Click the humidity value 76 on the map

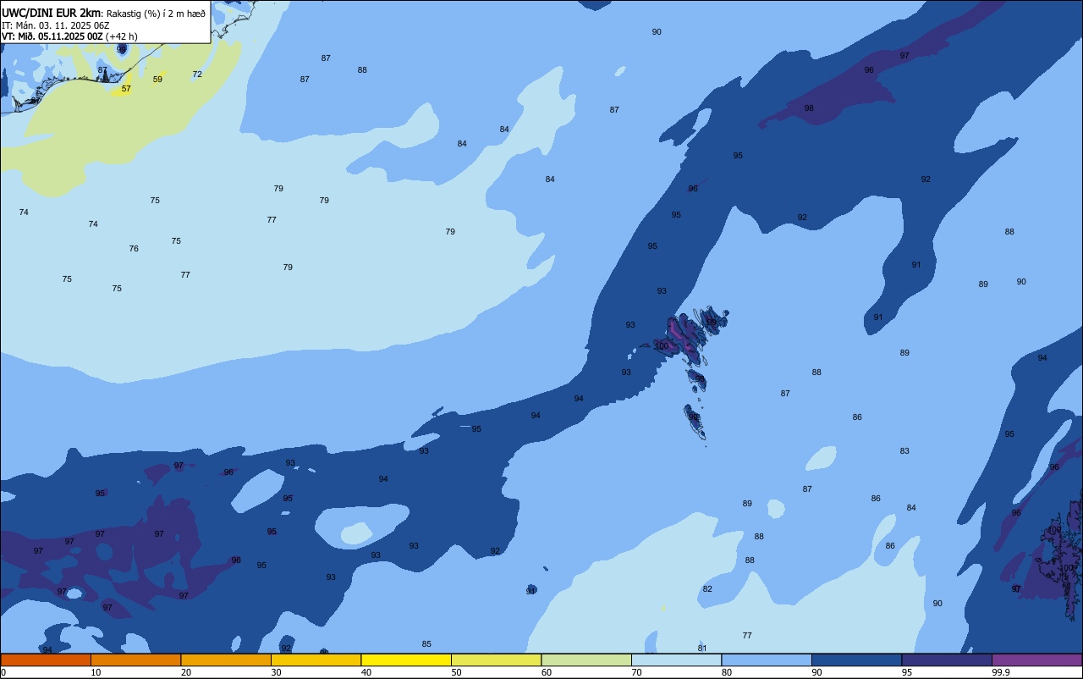(134, 249)
